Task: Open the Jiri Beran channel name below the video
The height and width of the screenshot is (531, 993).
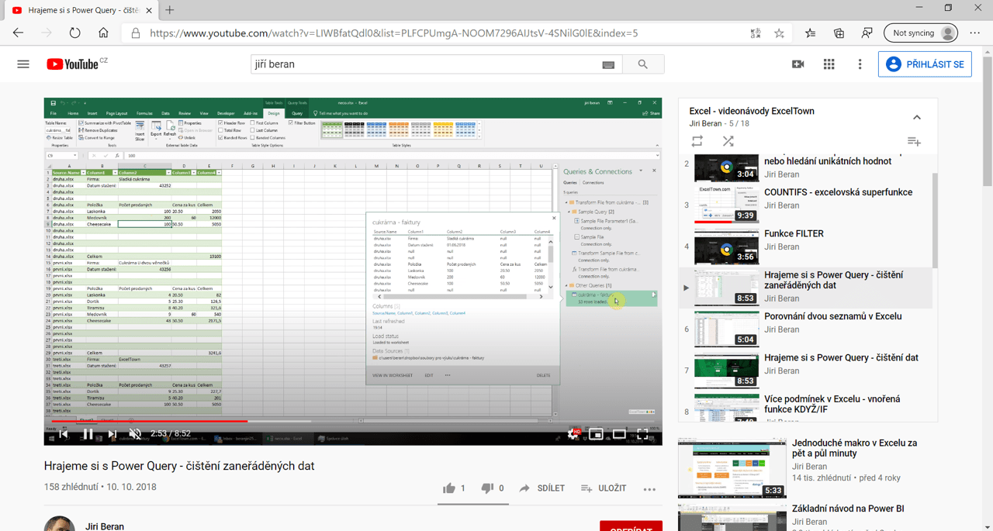Action: 105,526
